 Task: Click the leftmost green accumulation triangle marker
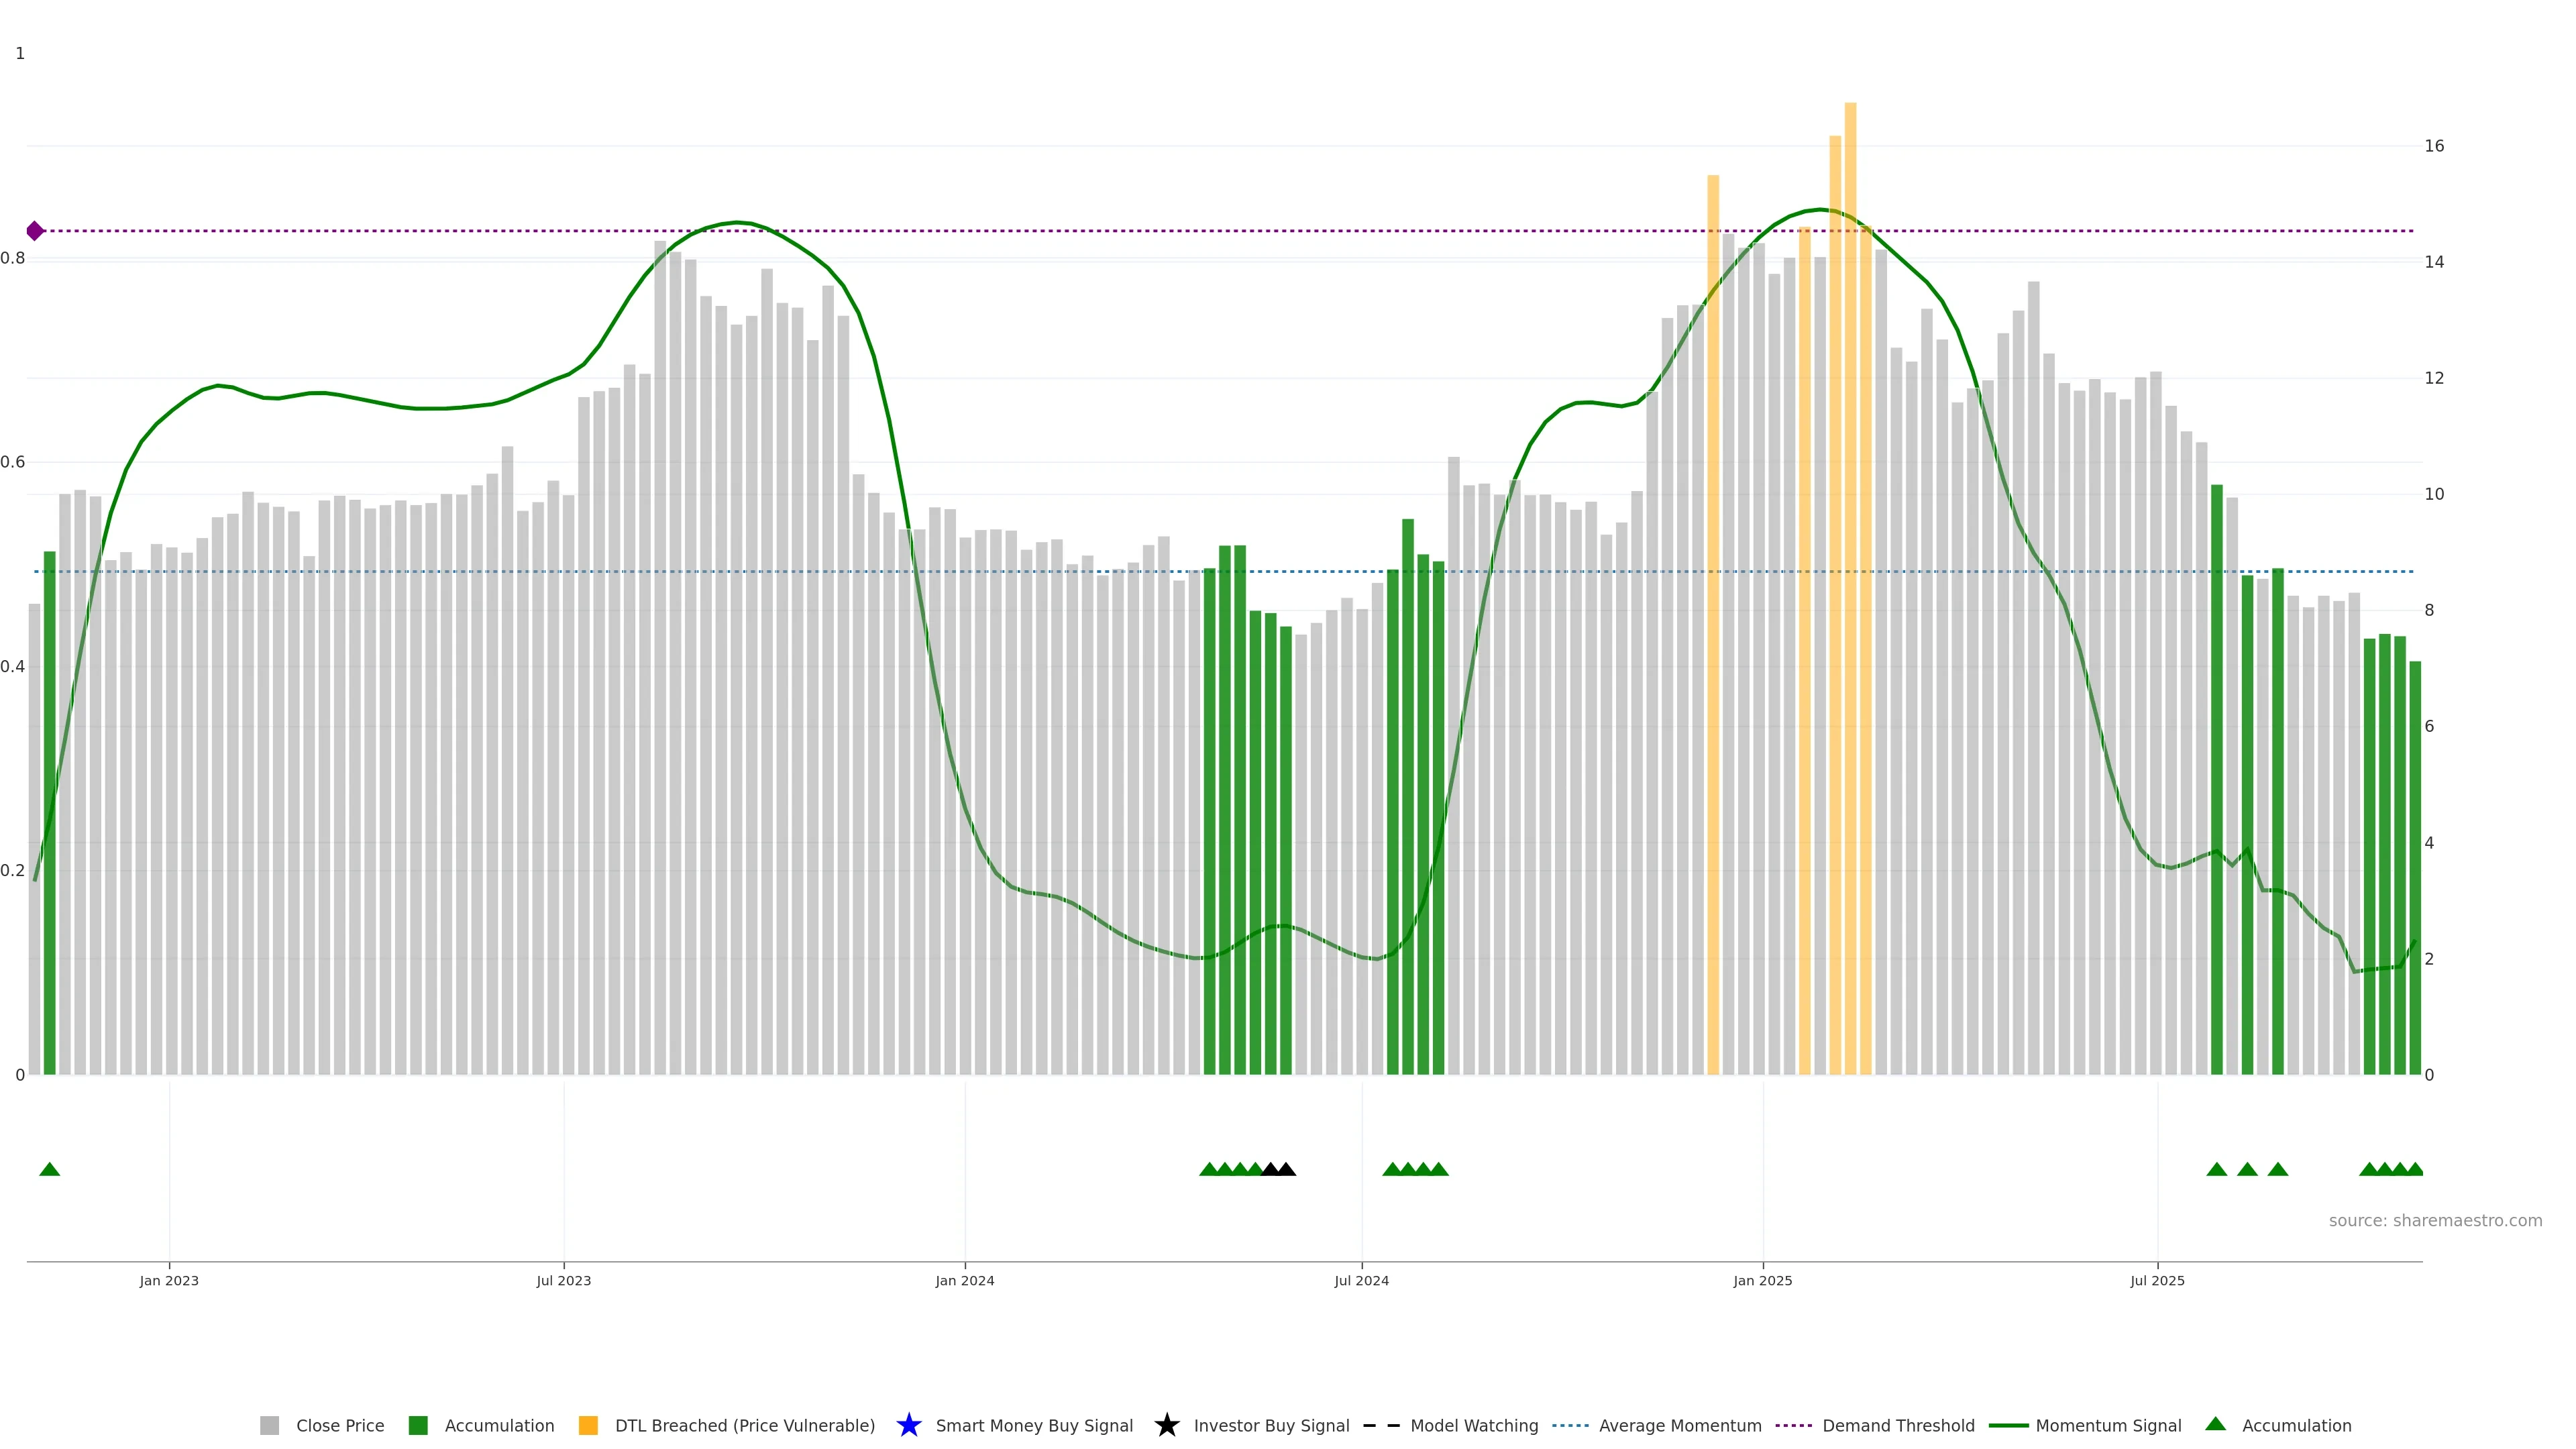point(49,1169)
